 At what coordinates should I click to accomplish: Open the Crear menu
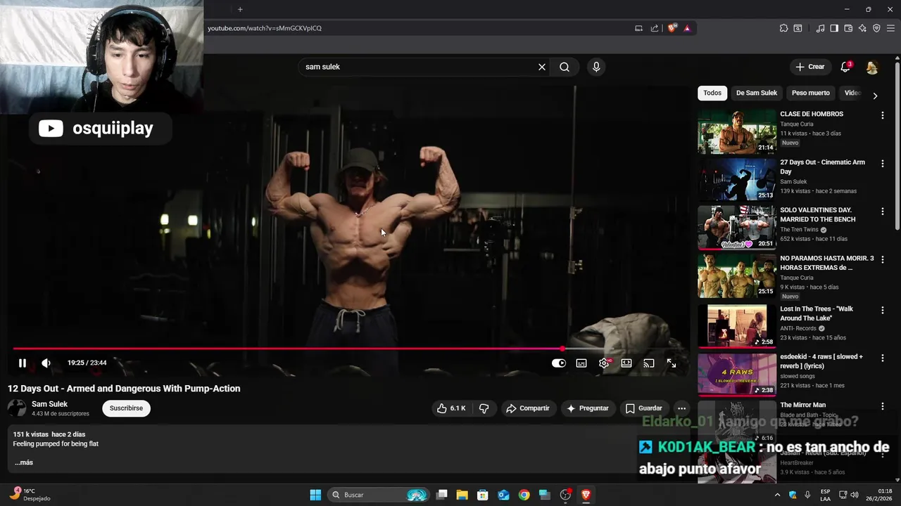tap(809, 67)
